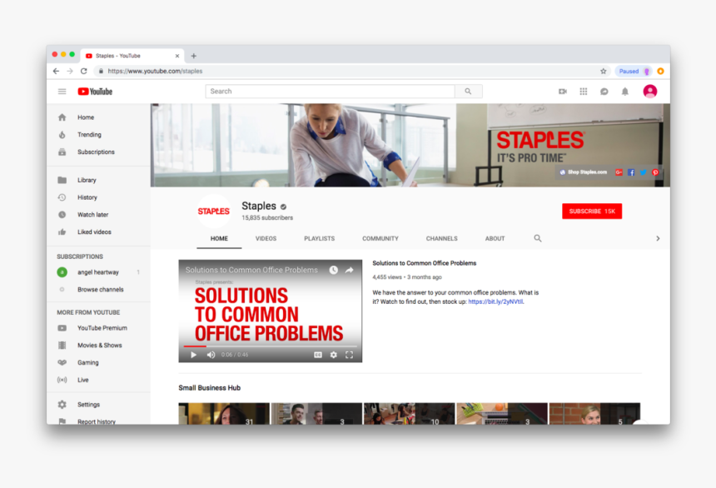
Task: Click the orange extension icon in toolbar
Action: [661, 71]
